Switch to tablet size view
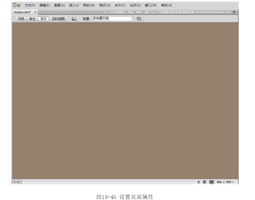The height and width of the screenshot is (200, 255). [x=204, y=182]
